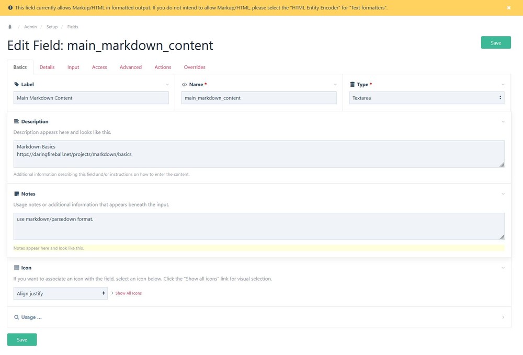Click the Notes sticky note icon
This screenshot has height=355, width=523.
16,194
